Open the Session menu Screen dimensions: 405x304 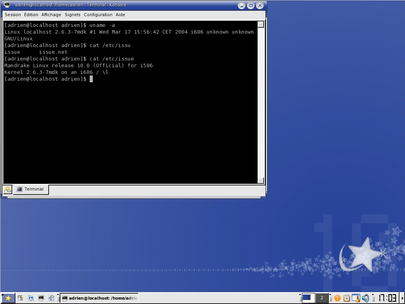(x=13, y=15)
